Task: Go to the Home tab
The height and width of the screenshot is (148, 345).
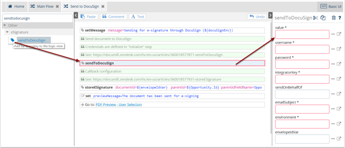Action: click(16, 6)
